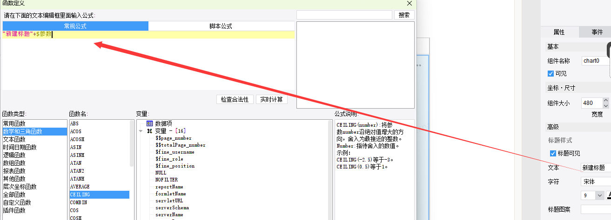Screen dimensions: 611x220
Task: Click 检查合法性 button
Action: point(235,99)
